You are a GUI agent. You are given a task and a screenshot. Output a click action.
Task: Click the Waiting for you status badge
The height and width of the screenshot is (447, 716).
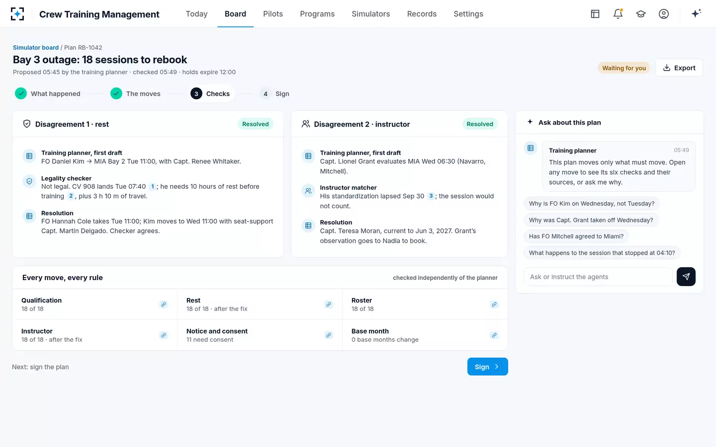coord(624,68)
